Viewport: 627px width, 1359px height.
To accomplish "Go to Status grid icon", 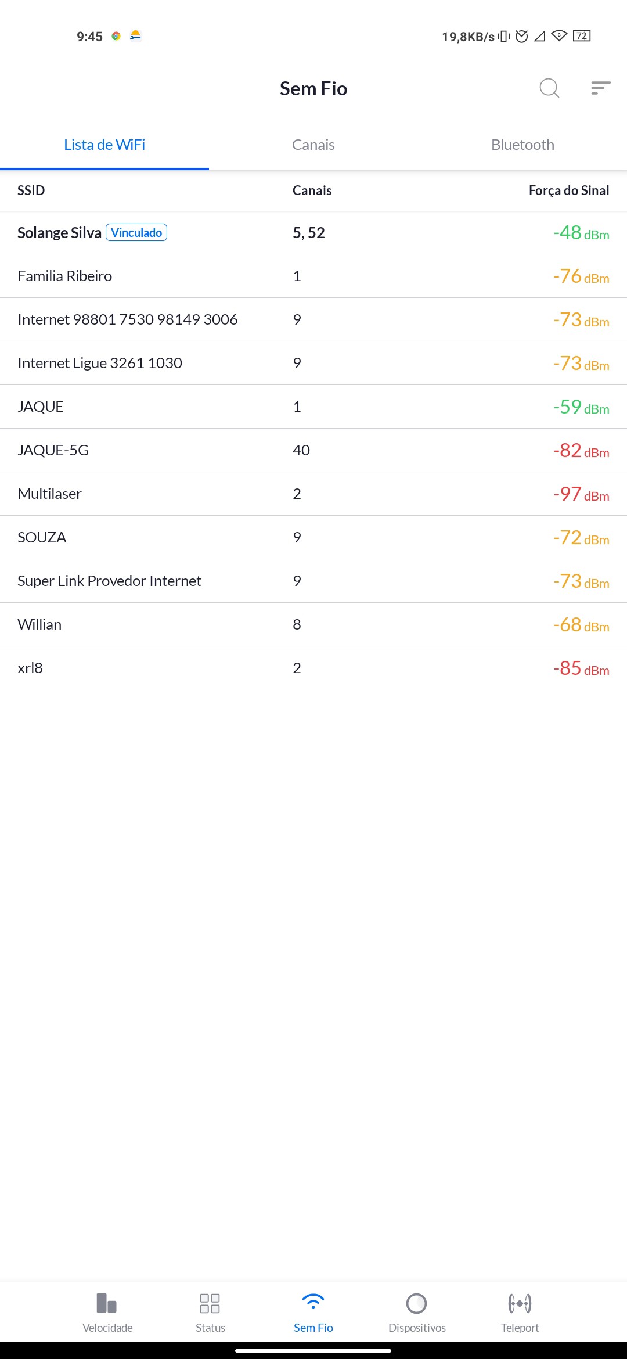I will coord(210,1303).
